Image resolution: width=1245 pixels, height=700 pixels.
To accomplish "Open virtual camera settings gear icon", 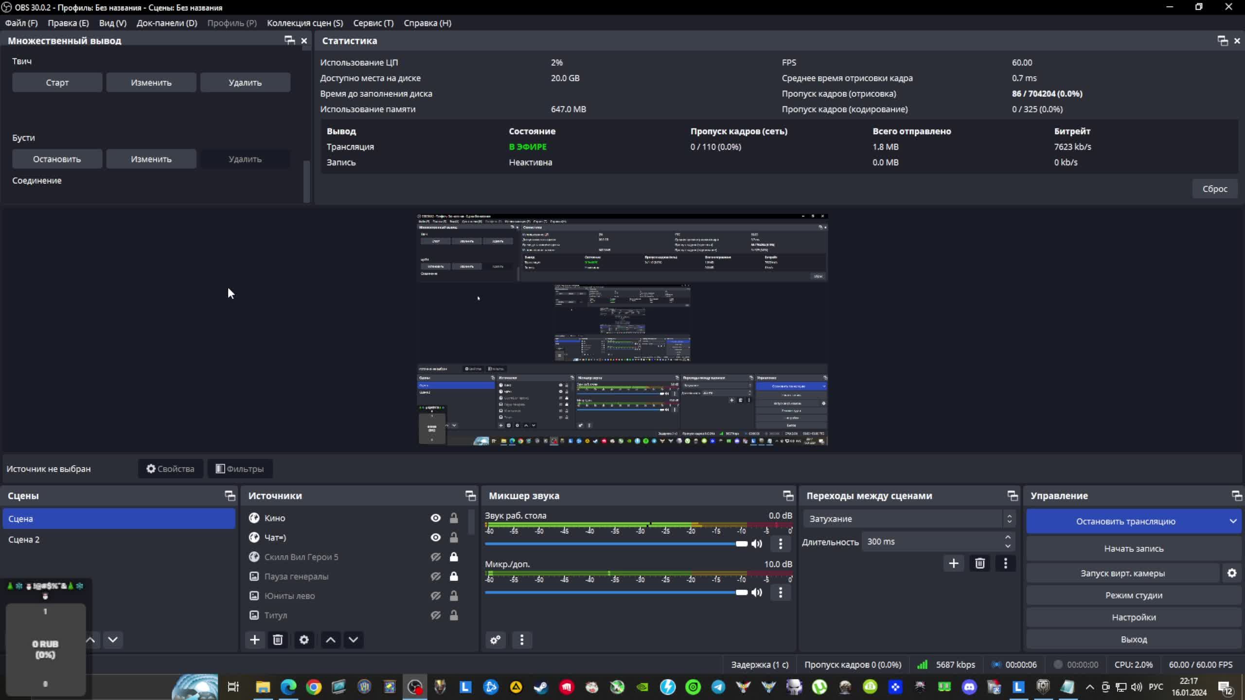I will tap(1231, 573).
